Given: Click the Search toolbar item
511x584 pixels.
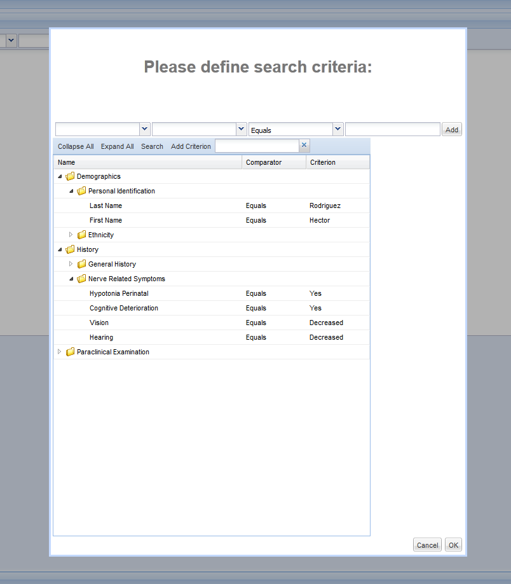Looking at the screenshot, I should pyautogui.click(x=152, y=146).
